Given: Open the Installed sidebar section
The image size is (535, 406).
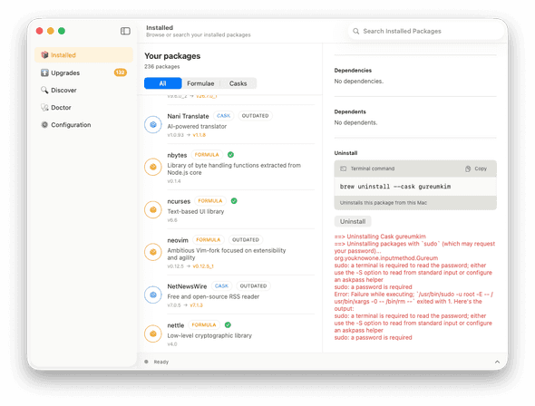Looking at the screenshot, I should tap(83, 55).
